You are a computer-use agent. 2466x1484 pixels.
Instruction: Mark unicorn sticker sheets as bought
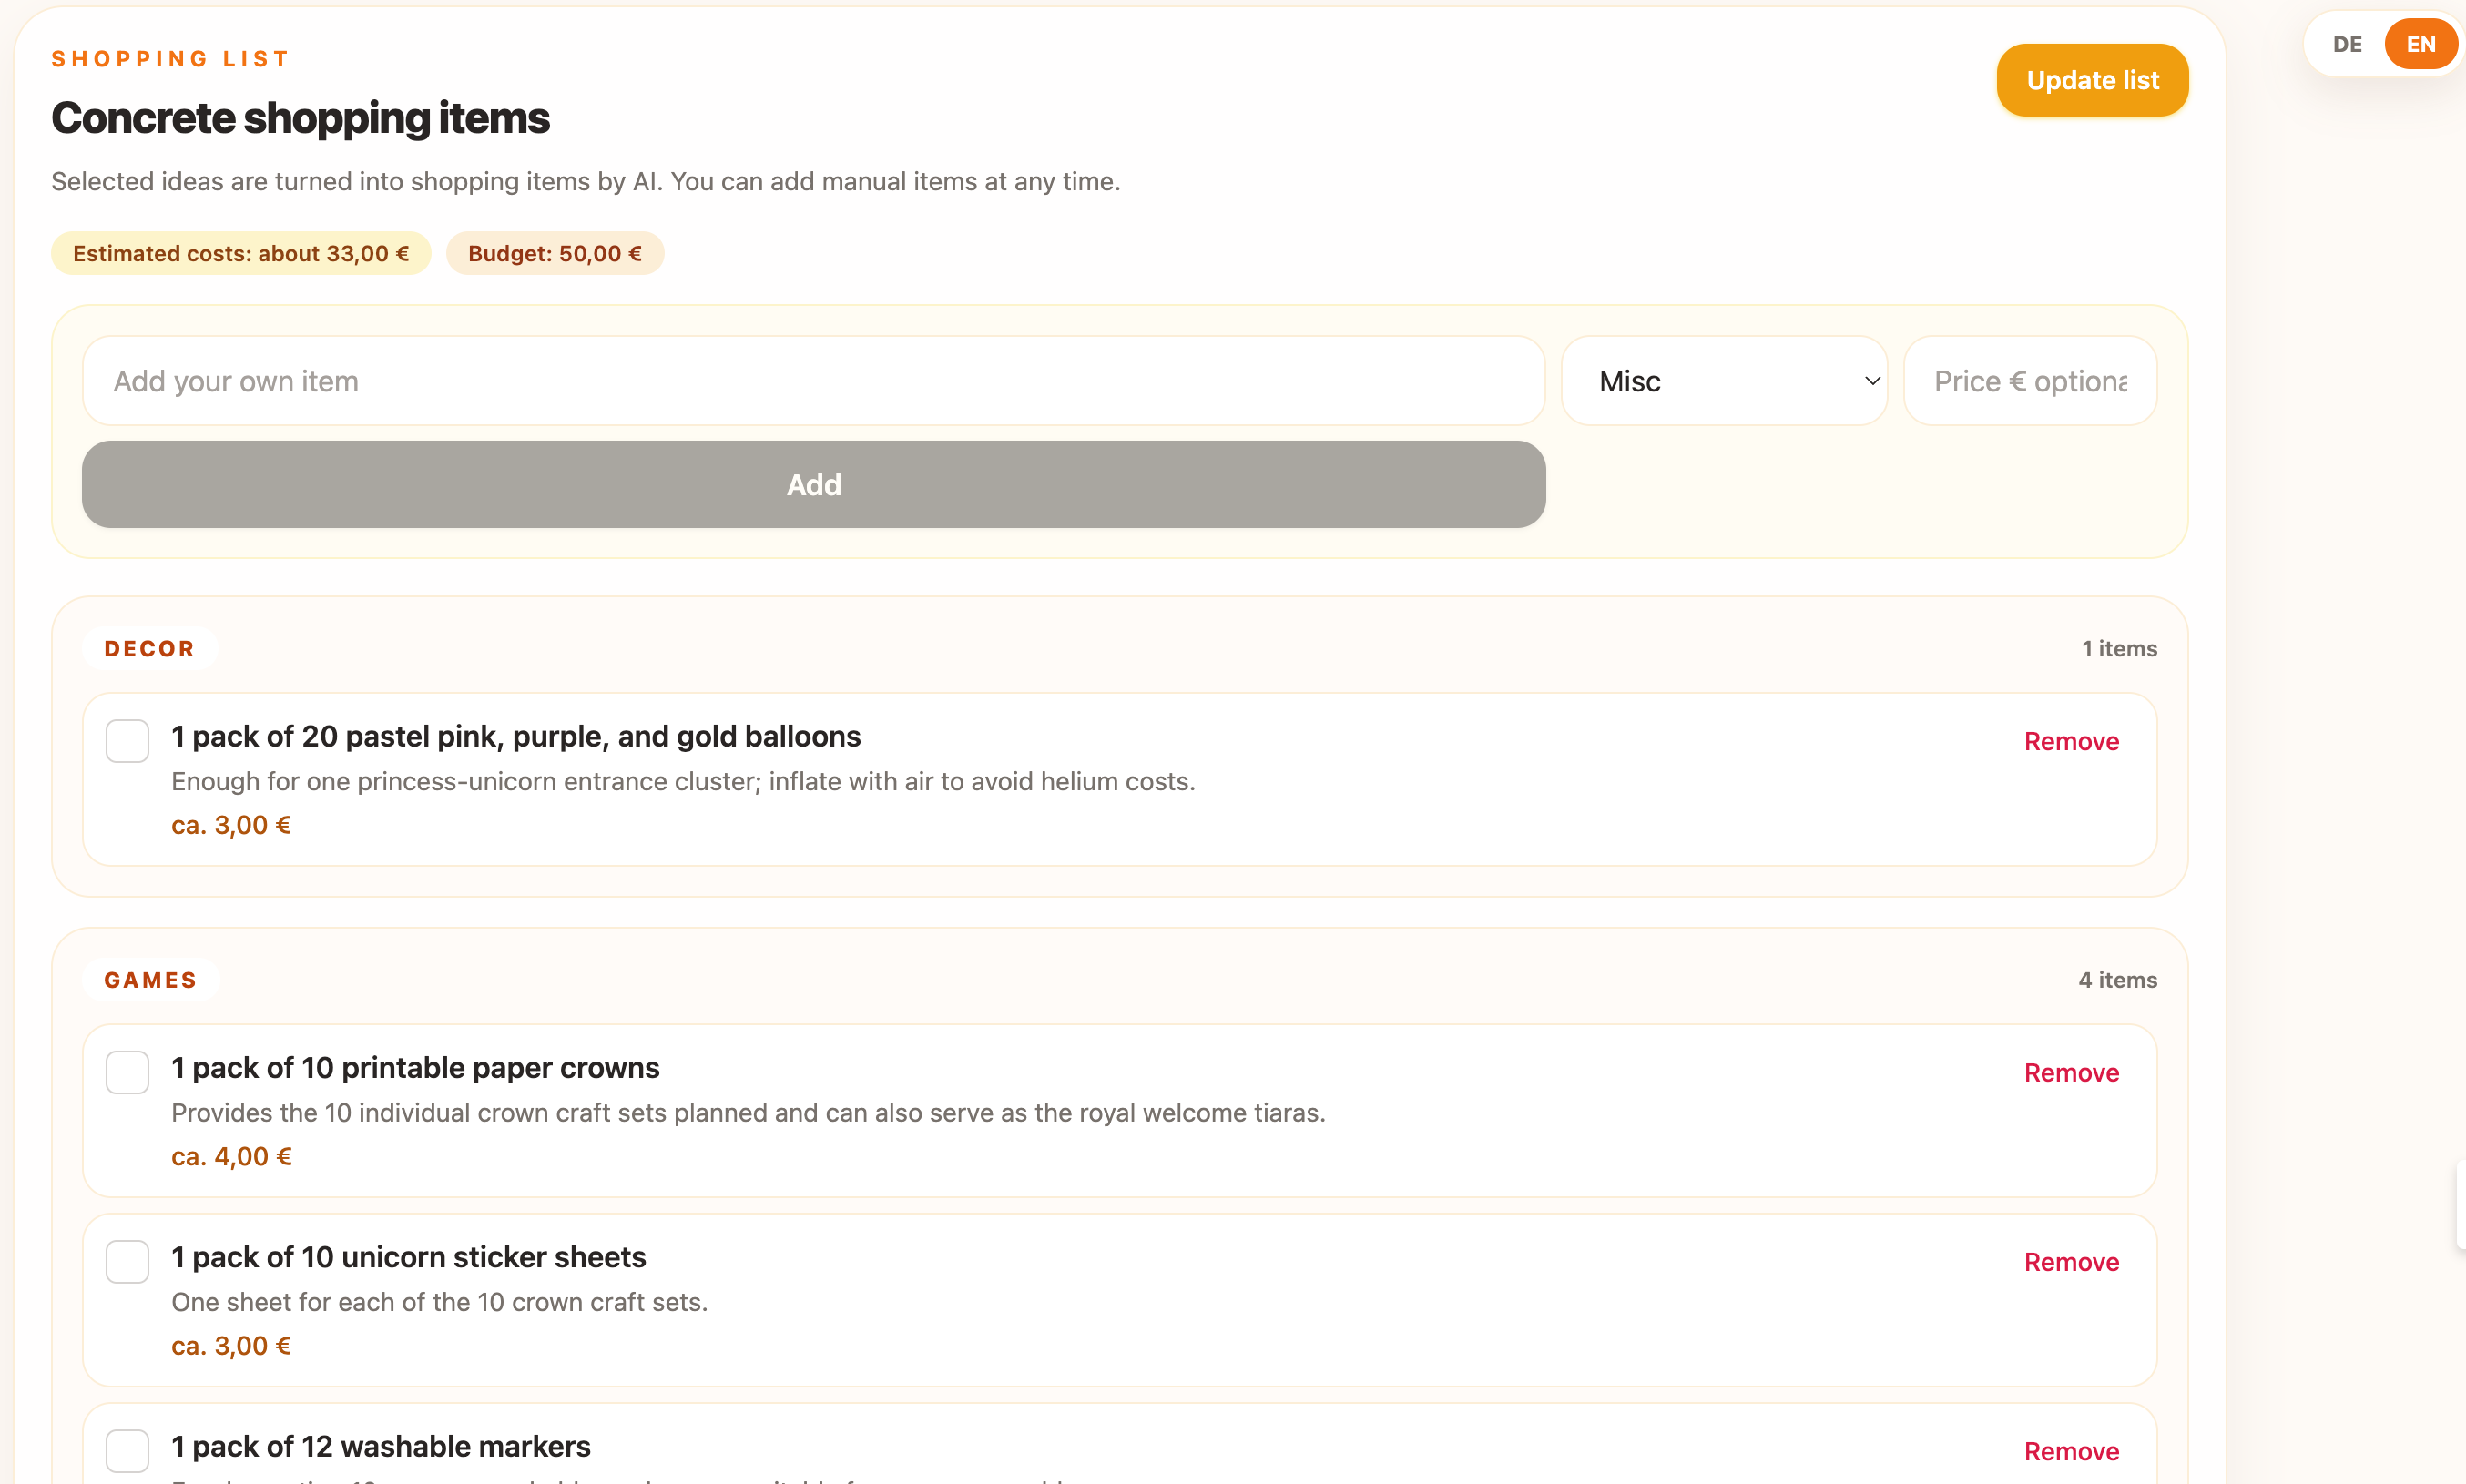(x=127, y=1262)
